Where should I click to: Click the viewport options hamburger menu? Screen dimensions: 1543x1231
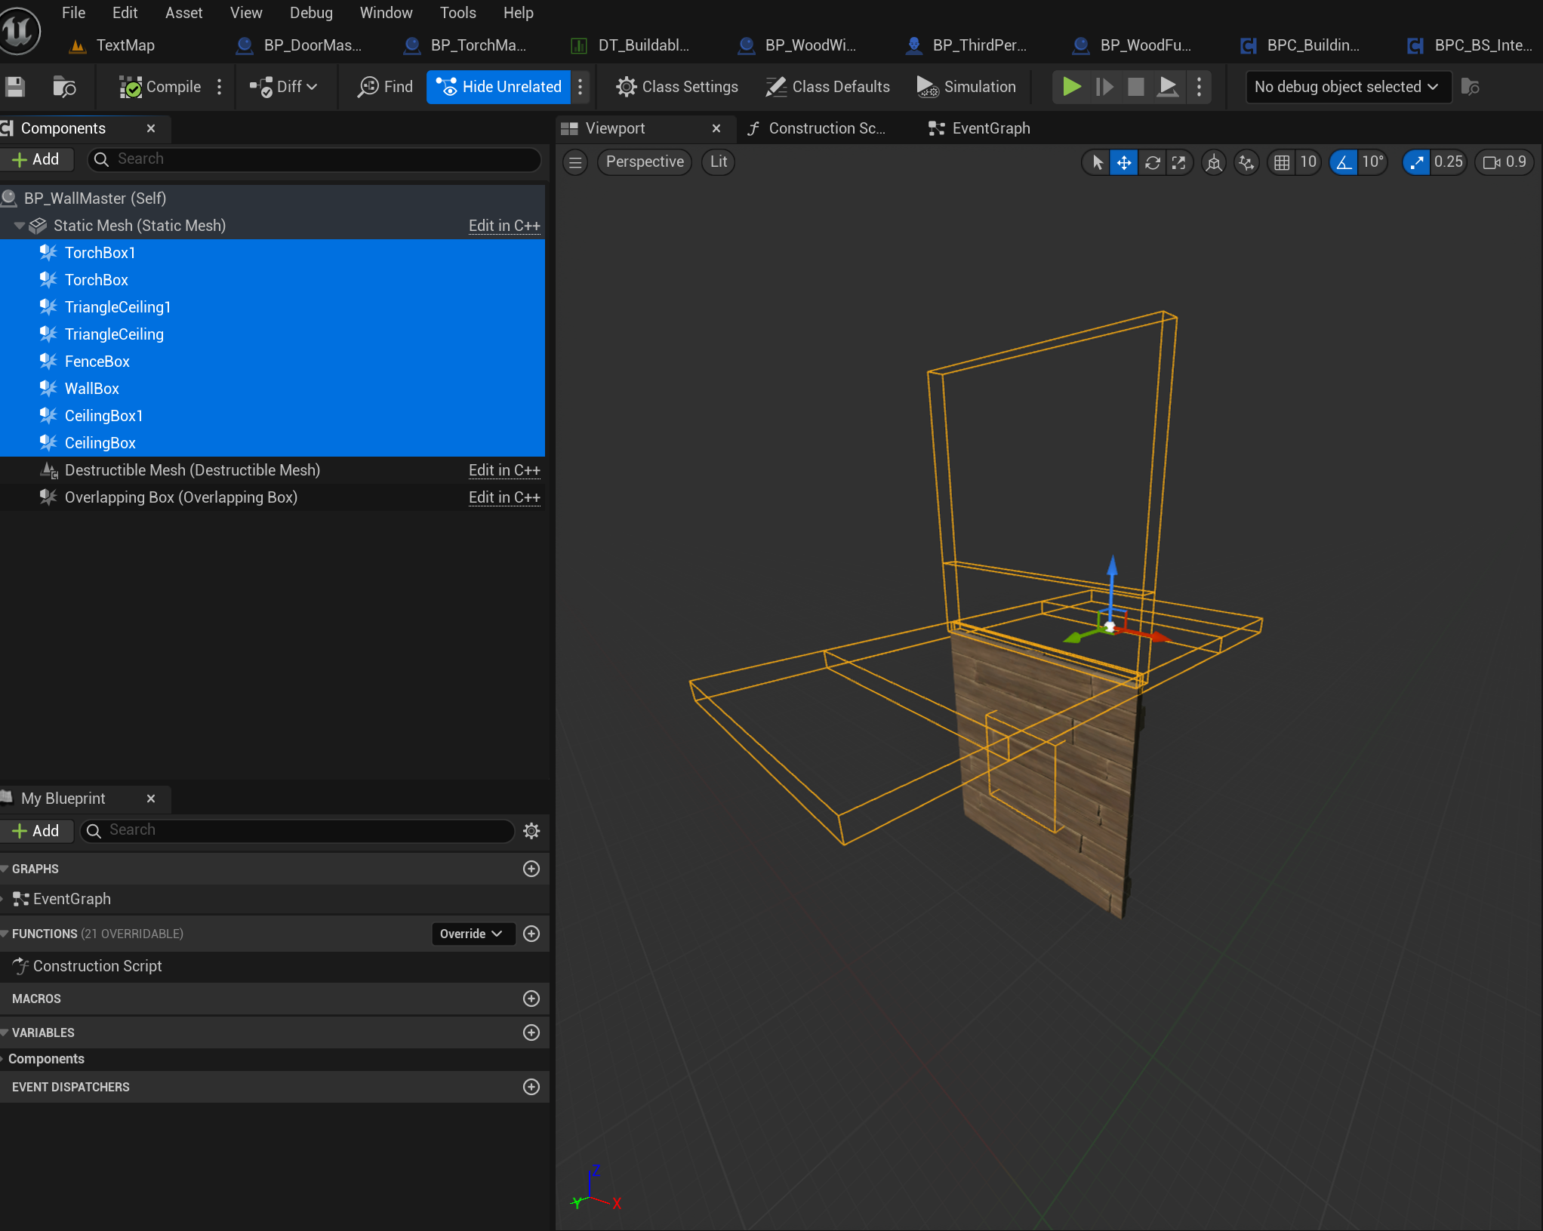click(575, 162)
